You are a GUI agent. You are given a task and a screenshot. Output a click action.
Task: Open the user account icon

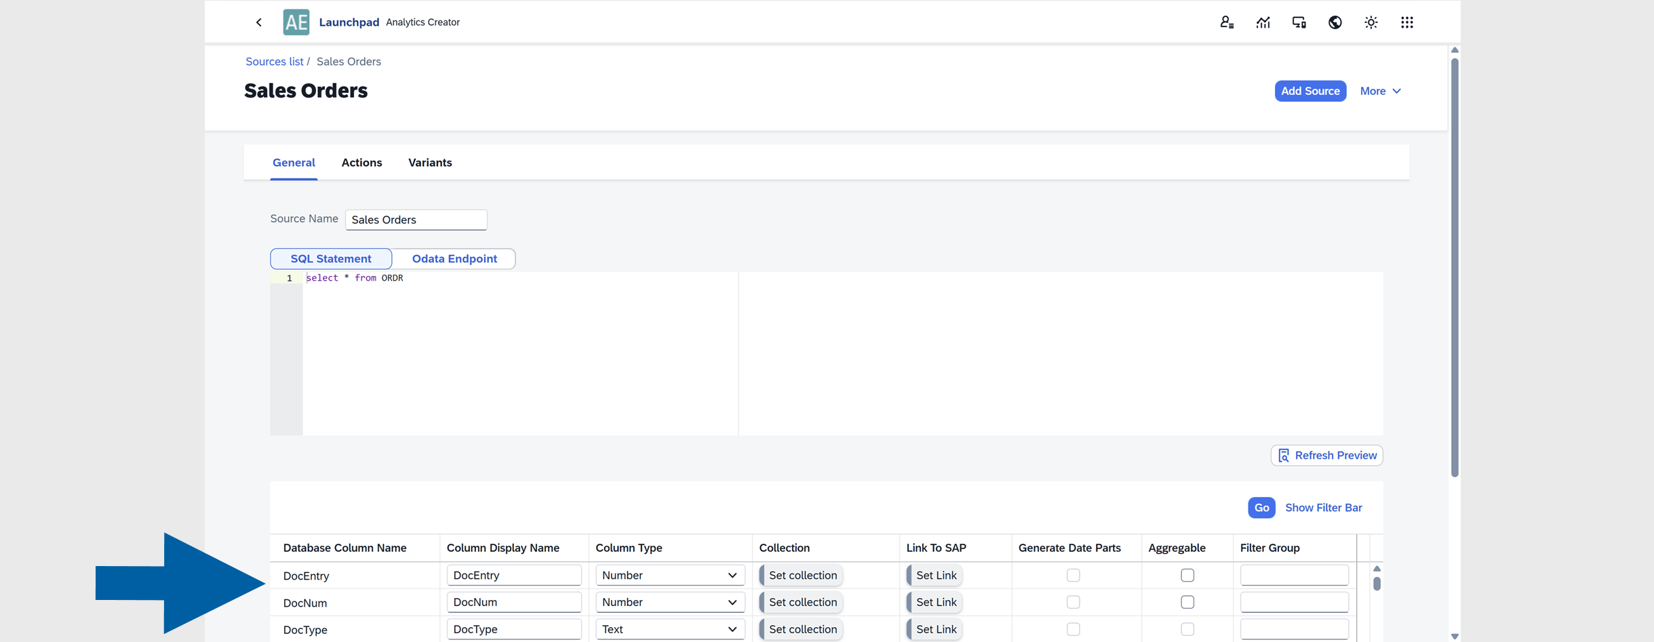[1226, 22]
